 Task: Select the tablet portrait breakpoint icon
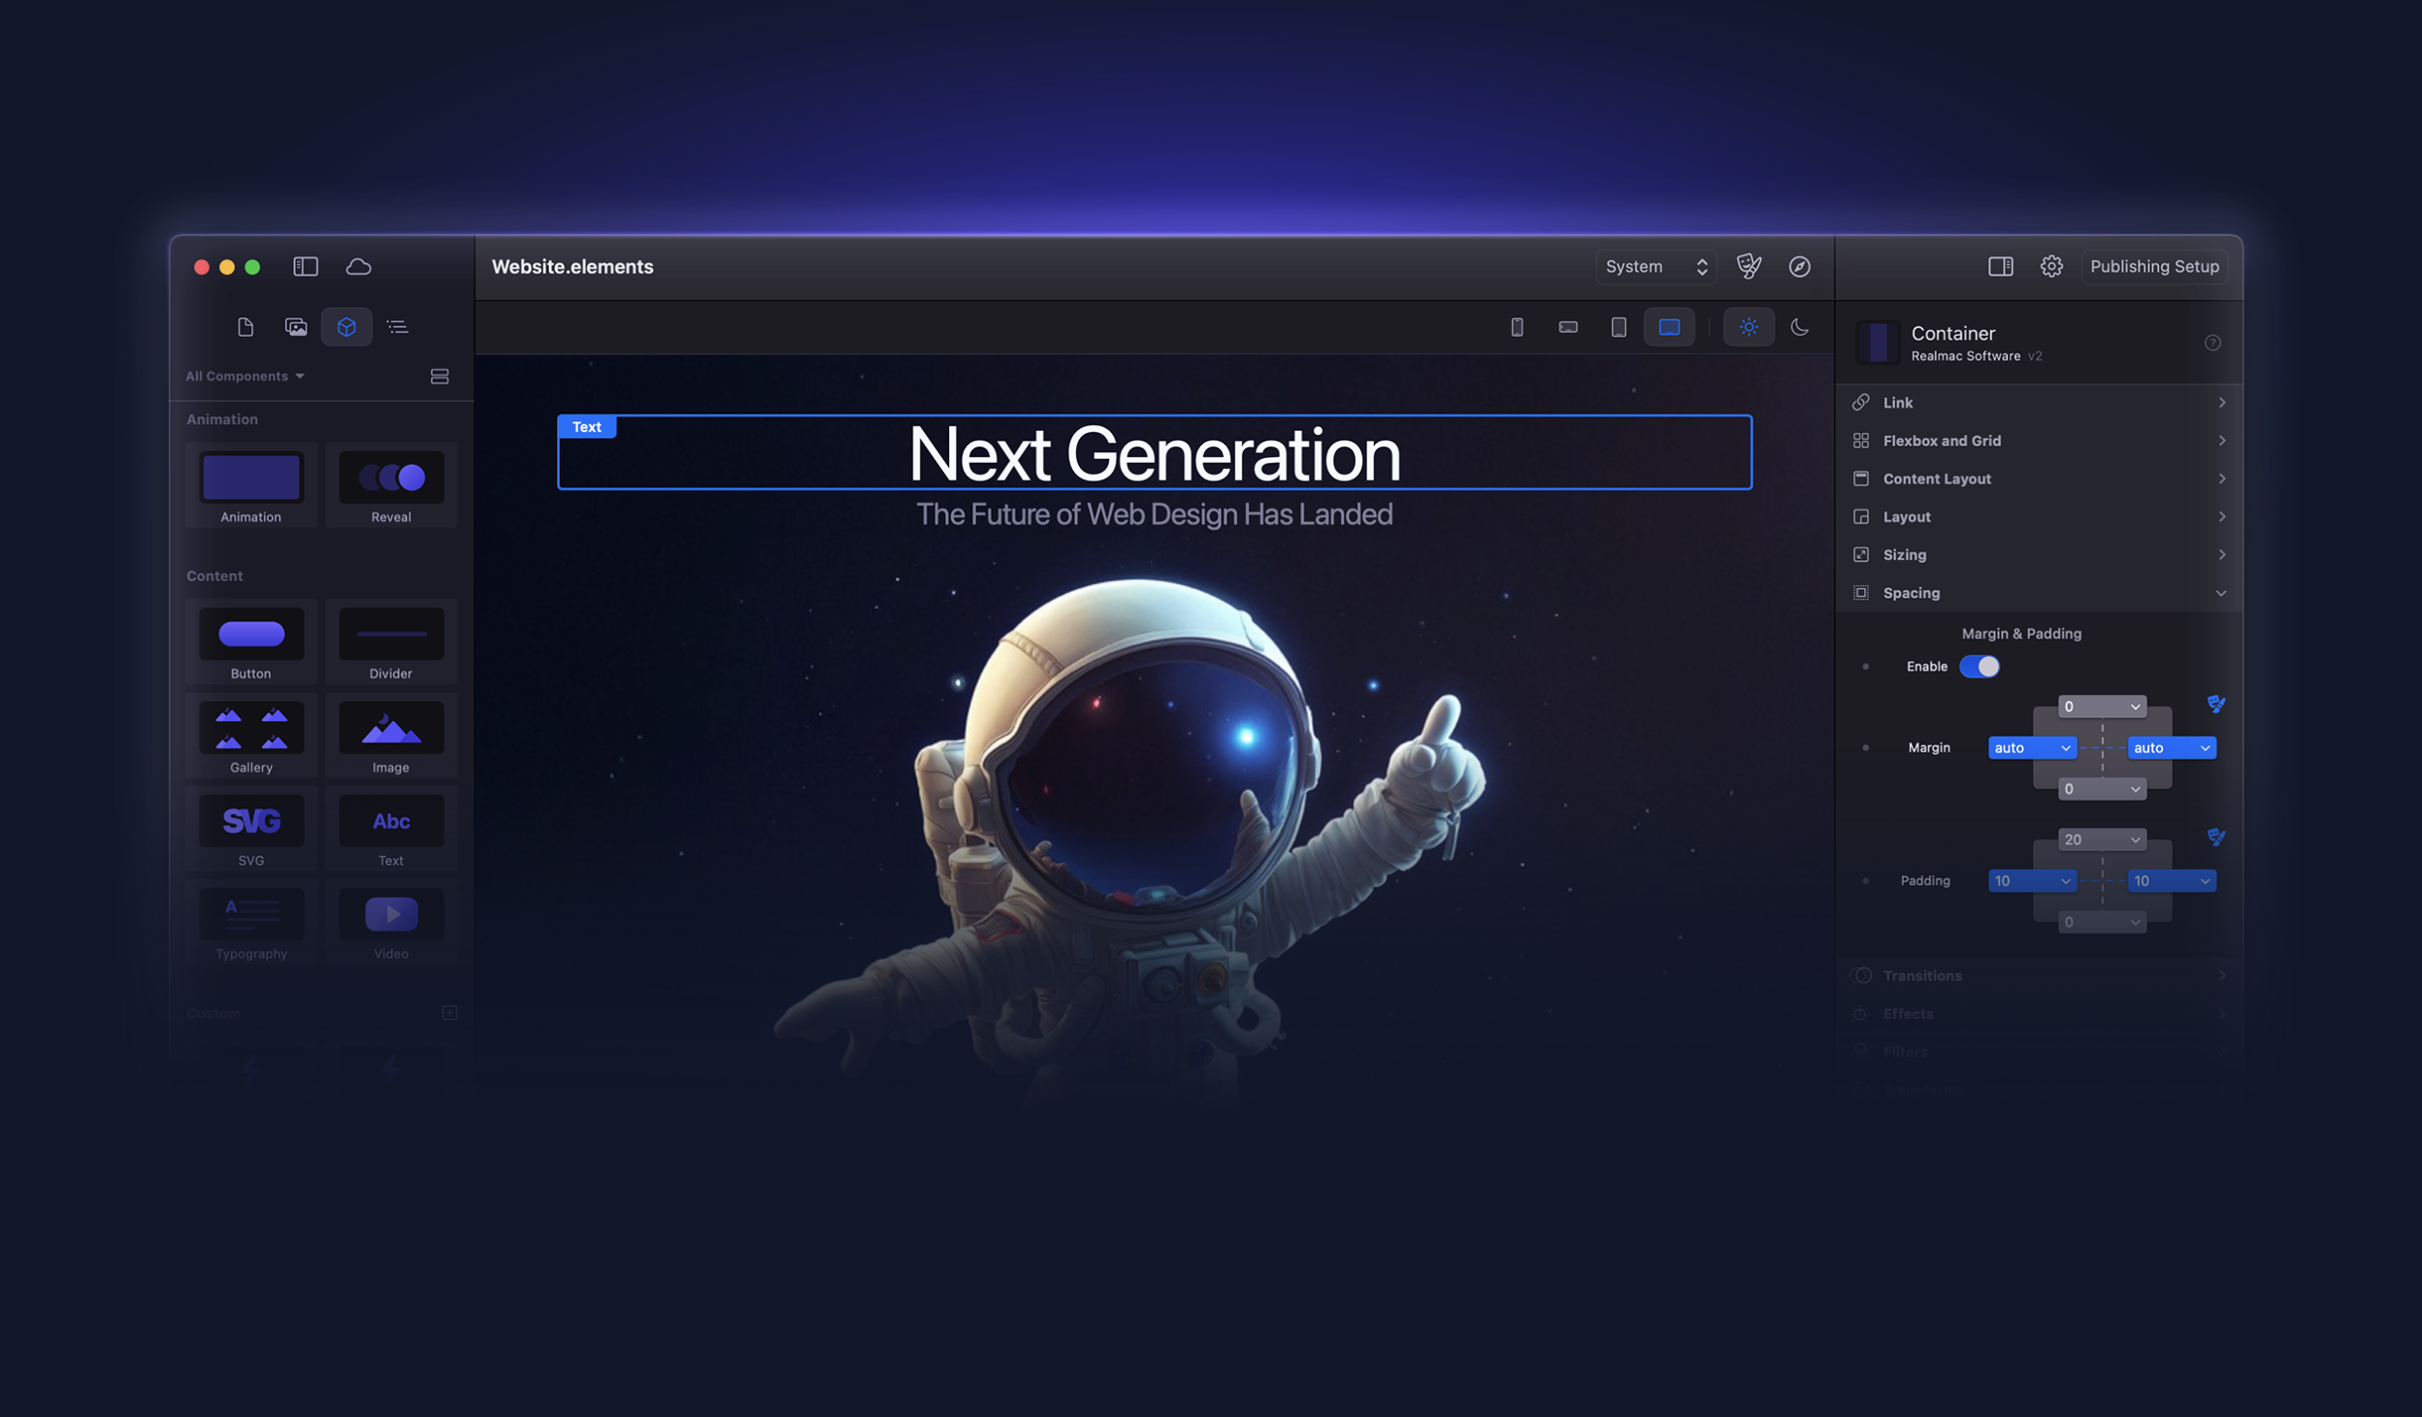(x=1618, y=327)
